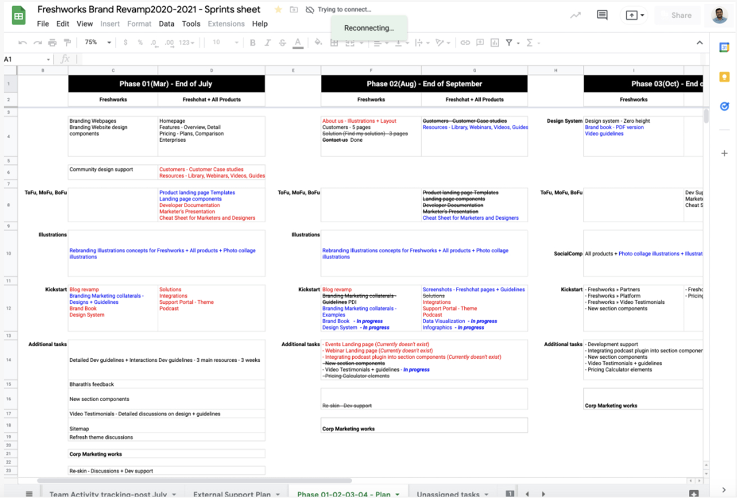Open the A1 name box dropdown
This screenshot has height=498, width=737.
[x=49, y=59]
